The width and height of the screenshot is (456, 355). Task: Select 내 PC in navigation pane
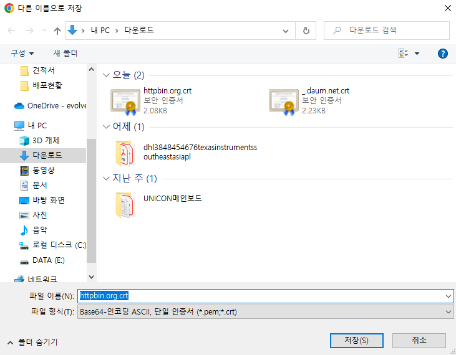[x=31, y=126]
